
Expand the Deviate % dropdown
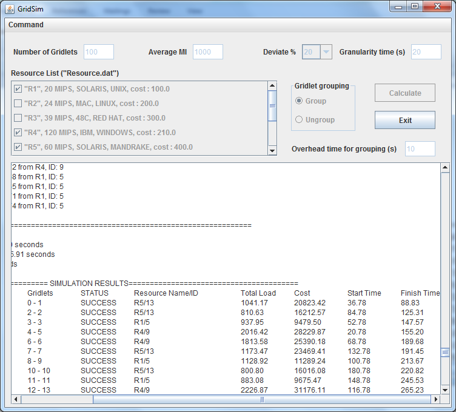(x=326, y=52)
